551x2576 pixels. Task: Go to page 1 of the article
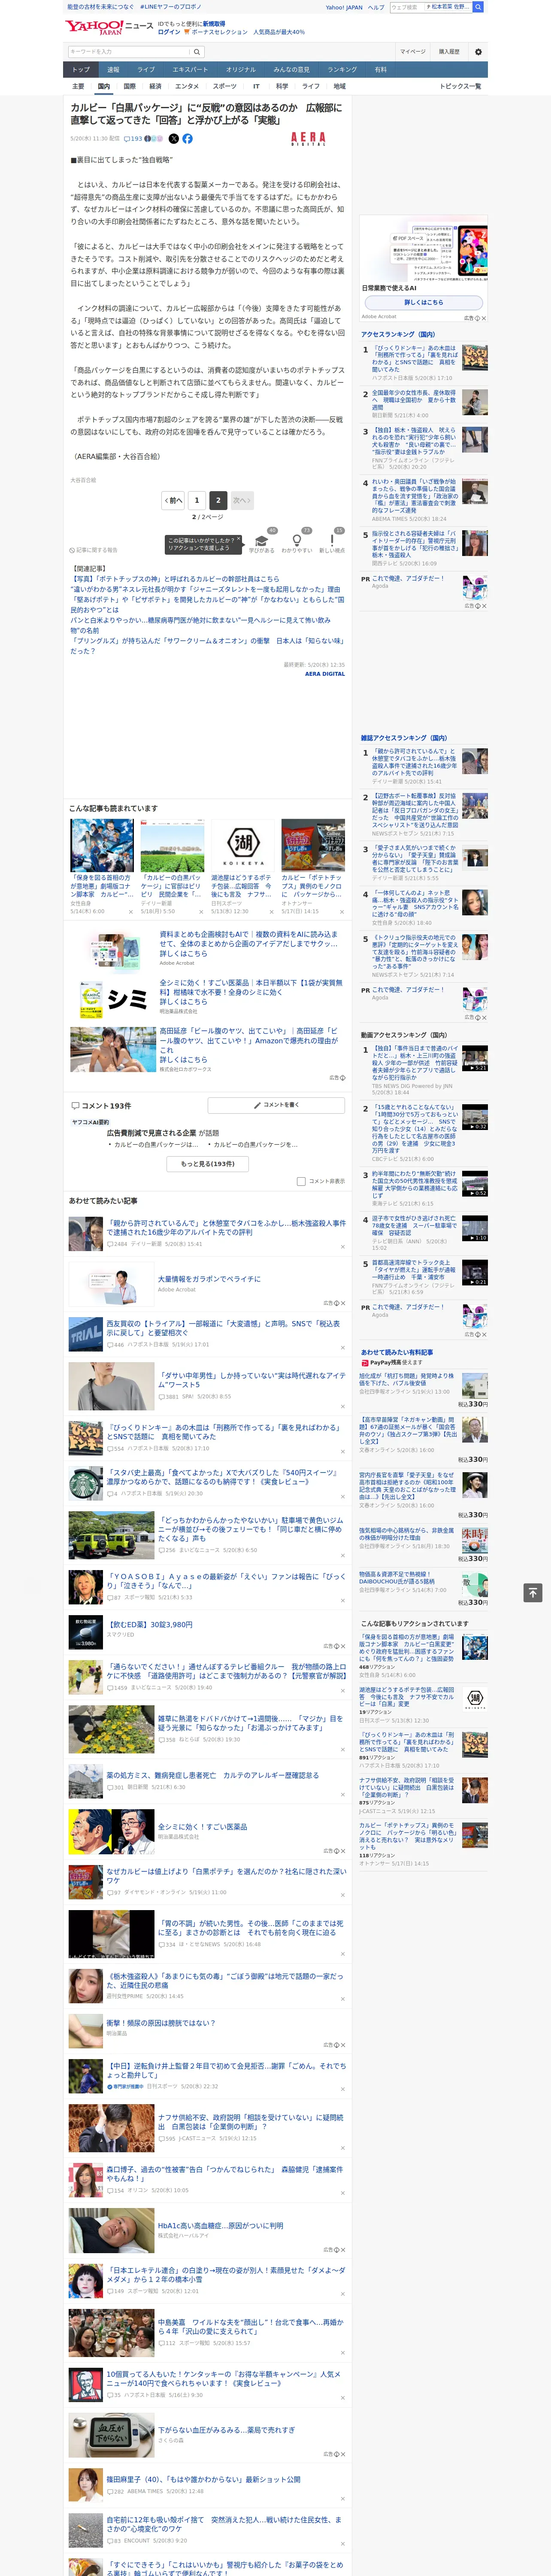coord(196,500)
